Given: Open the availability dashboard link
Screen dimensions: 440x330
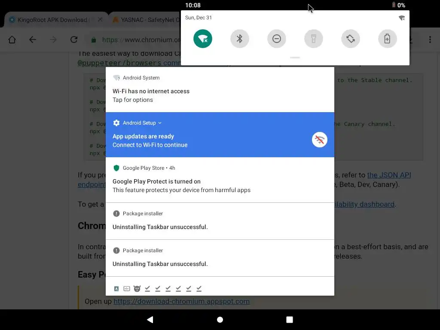Looking at the screenshot, I should coord(364,204).
